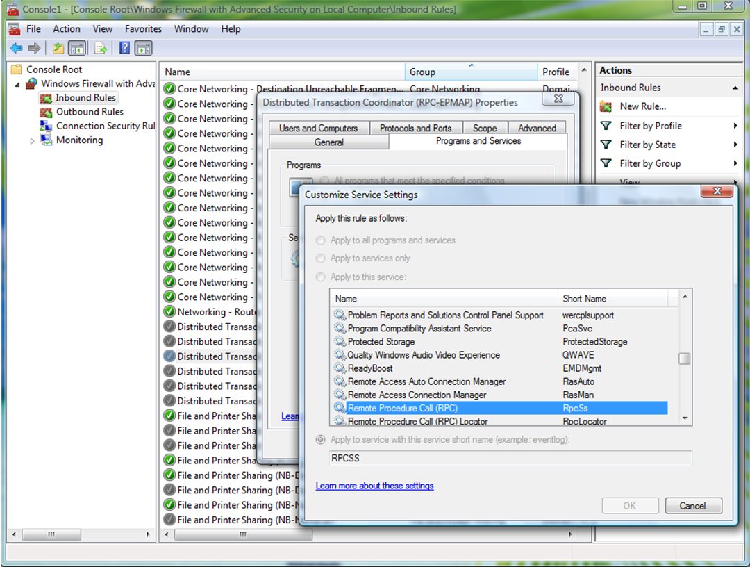Click the Filter by State funnel icon
Viewport: 750px width, 567px height.
[x=606, y=144]
